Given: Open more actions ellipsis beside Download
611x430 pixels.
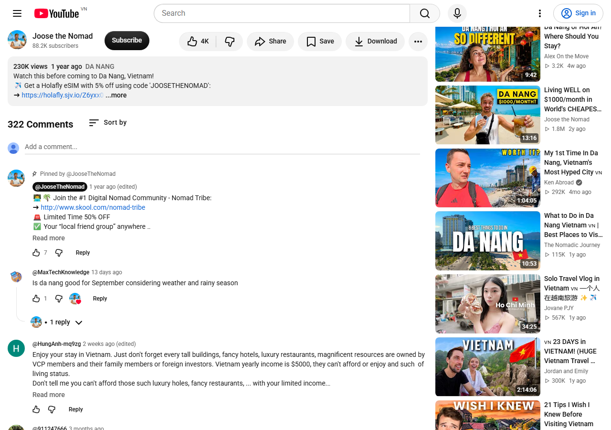Looking at the screenshot, I should (x=418, y=42).
